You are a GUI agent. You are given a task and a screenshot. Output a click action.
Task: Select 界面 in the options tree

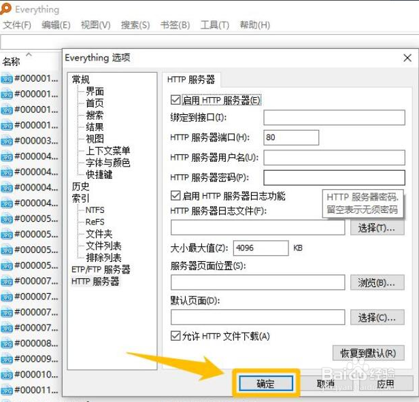click(x=95, y=91)
